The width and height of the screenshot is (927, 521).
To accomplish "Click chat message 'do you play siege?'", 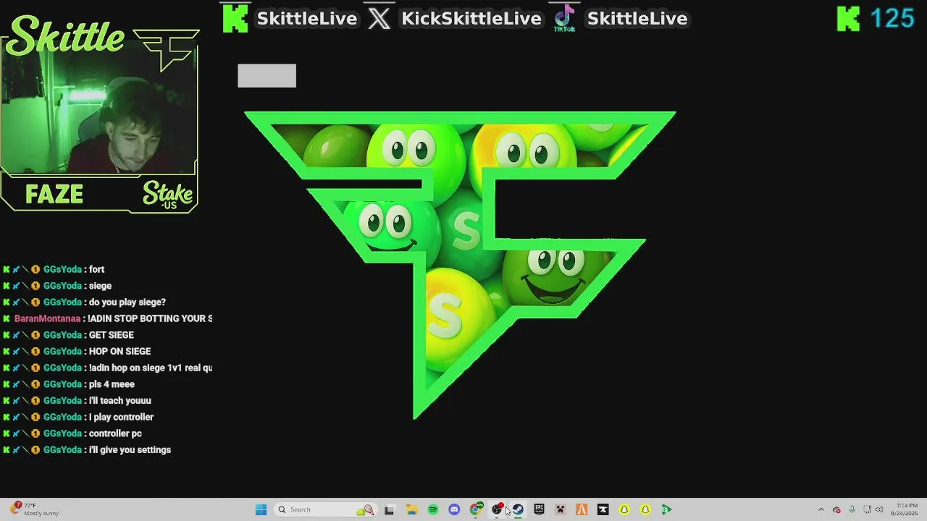I will [x=127, y=302].
